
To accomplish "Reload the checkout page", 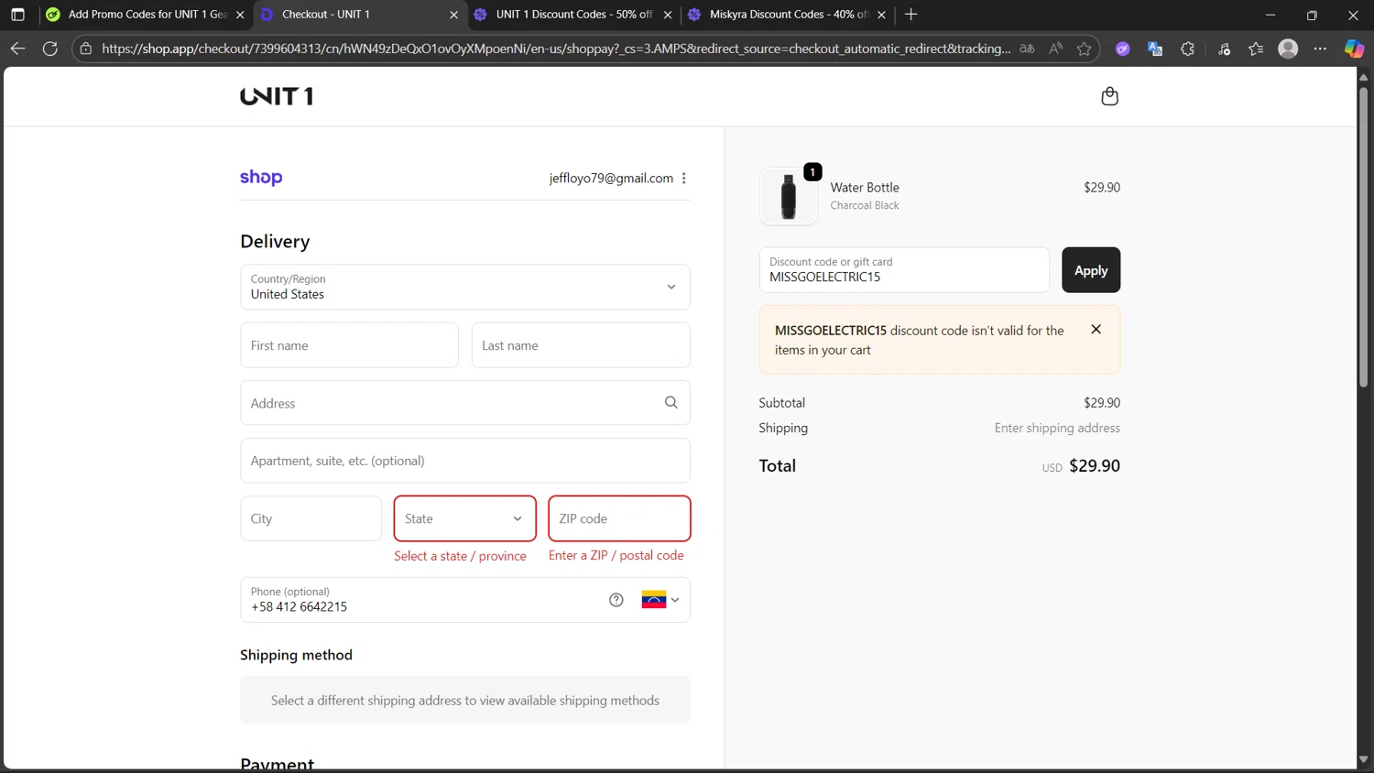I will point(50,49).
